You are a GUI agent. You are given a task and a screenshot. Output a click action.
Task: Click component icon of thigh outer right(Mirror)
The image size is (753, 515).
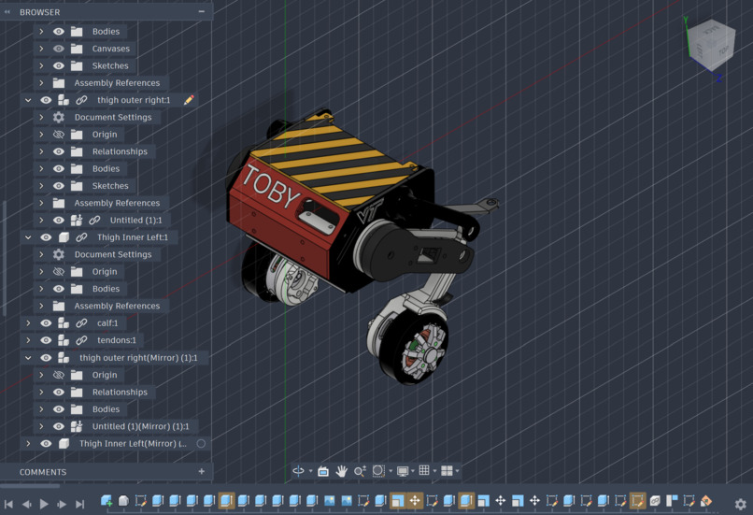(64, 358)
